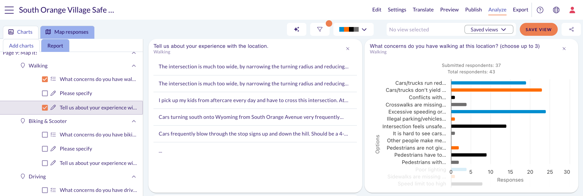
Task: Open the Settings menu item
Action: 397,10
